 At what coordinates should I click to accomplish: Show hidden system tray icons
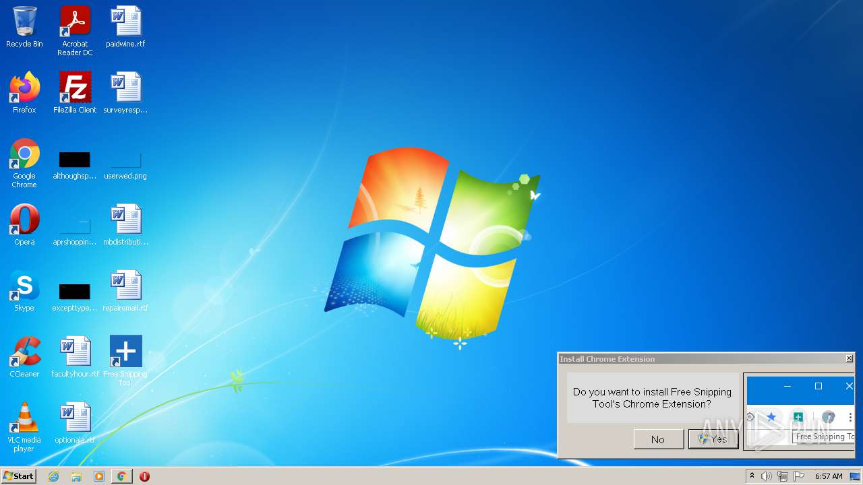[x=752, y=476]
